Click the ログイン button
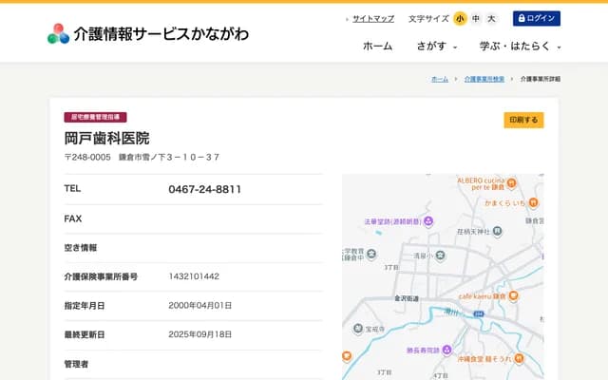 click(536, 18)
